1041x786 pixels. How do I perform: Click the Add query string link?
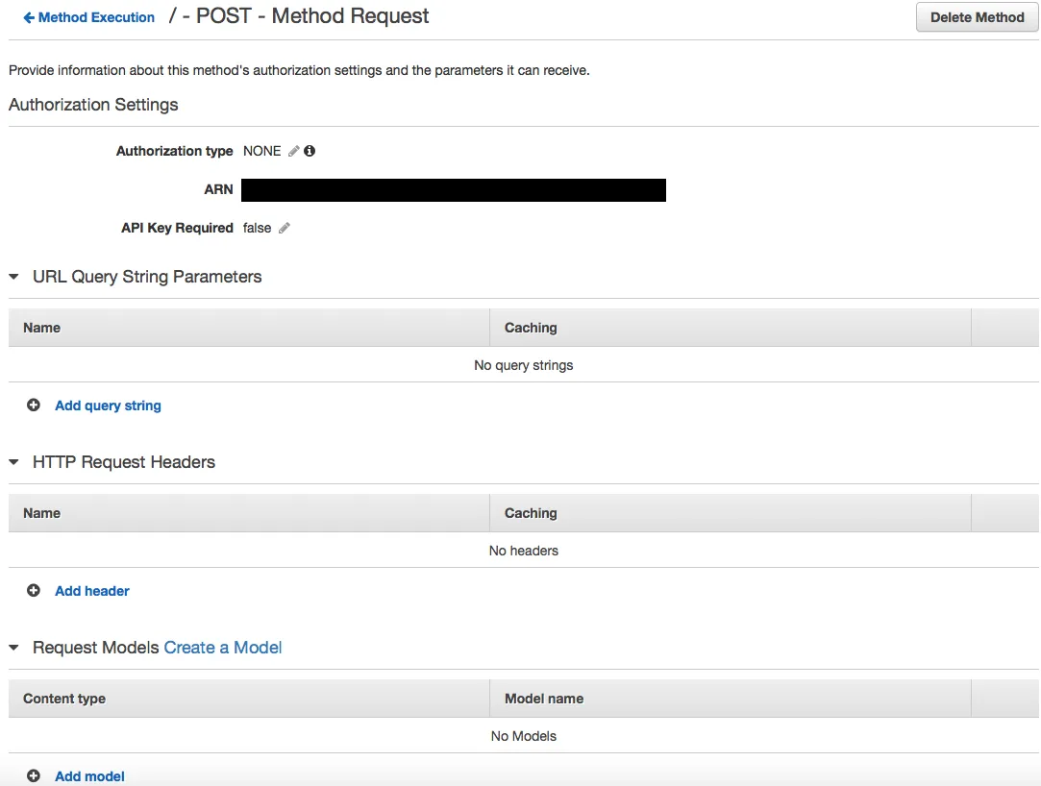tap(109, 405)
